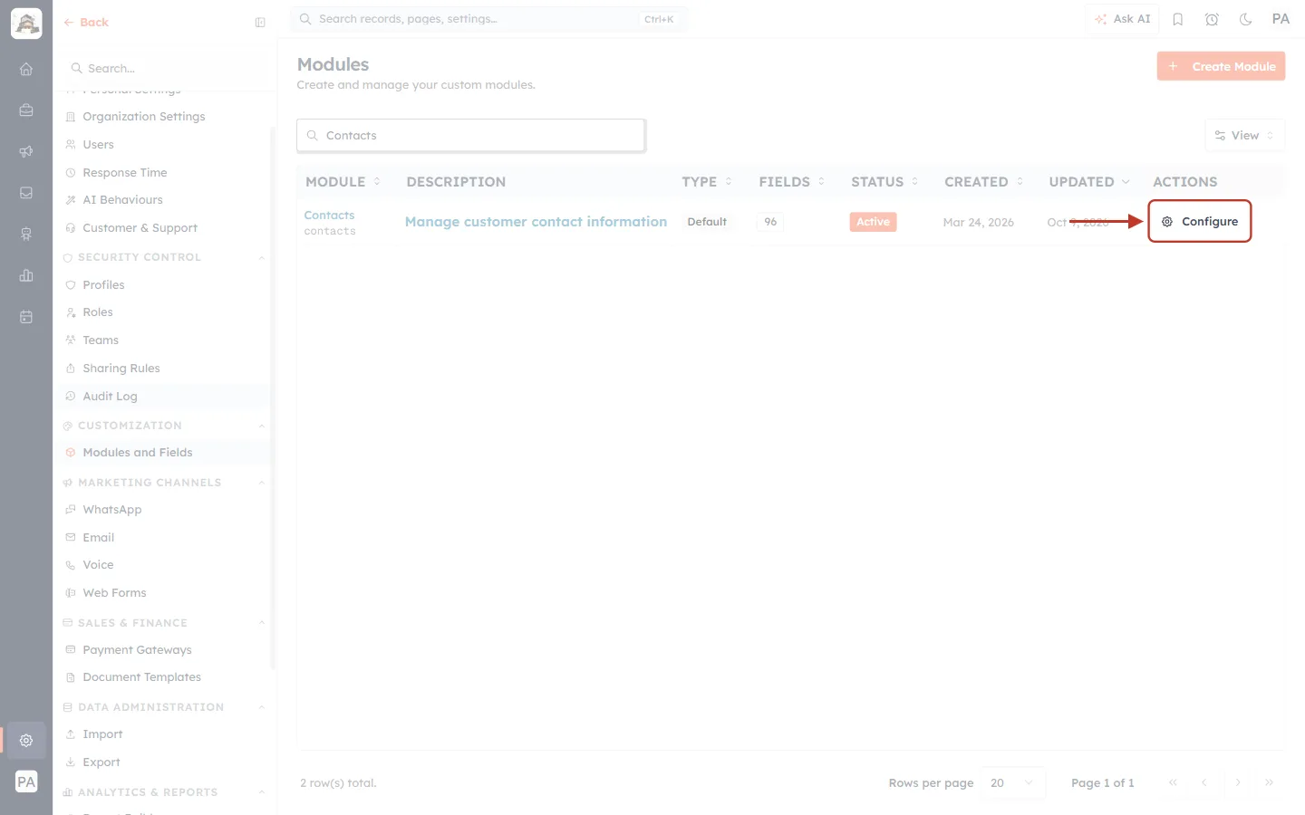Open the calendar icon in left rail

coord(26,317)
